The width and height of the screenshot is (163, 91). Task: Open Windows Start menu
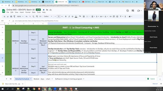(3, 89)
